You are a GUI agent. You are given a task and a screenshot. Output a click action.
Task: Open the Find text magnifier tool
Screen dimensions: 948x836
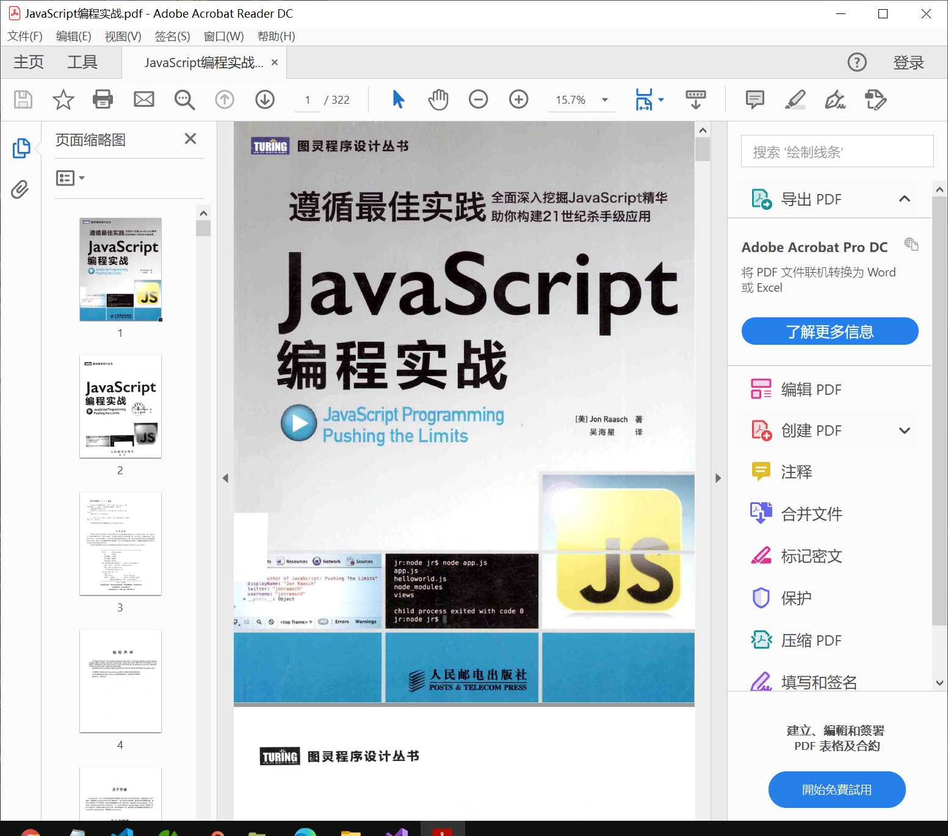click(x=184, y=99)
